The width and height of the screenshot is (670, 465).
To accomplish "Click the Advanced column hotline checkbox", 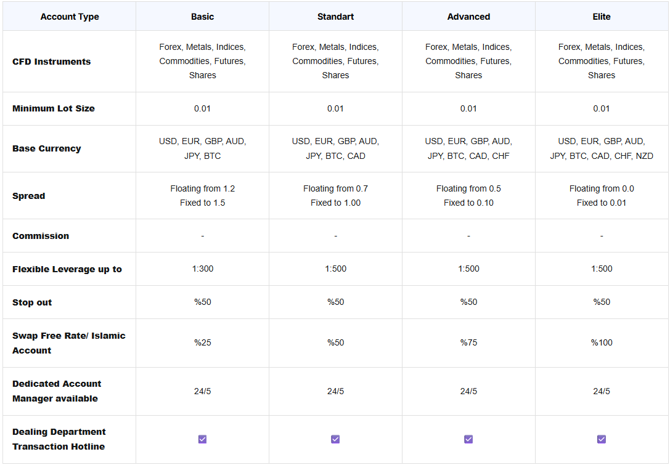I will click(468, 439).
